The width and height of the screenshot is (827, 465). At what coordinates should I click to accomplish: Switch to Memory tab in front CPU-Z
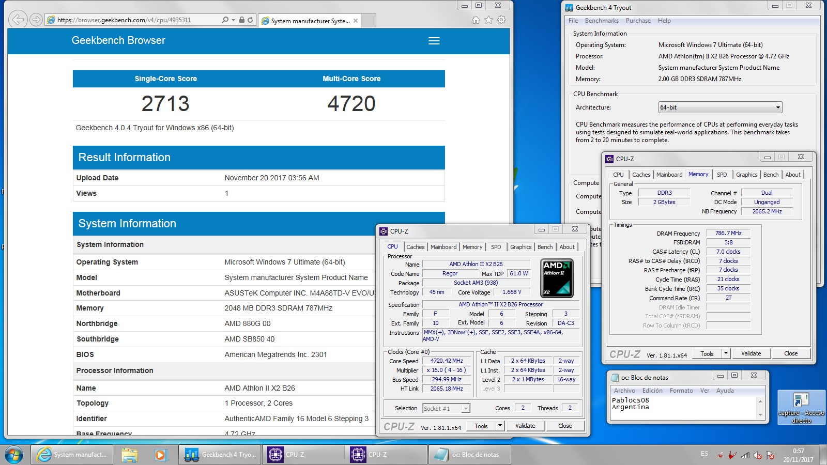(472, 247)
